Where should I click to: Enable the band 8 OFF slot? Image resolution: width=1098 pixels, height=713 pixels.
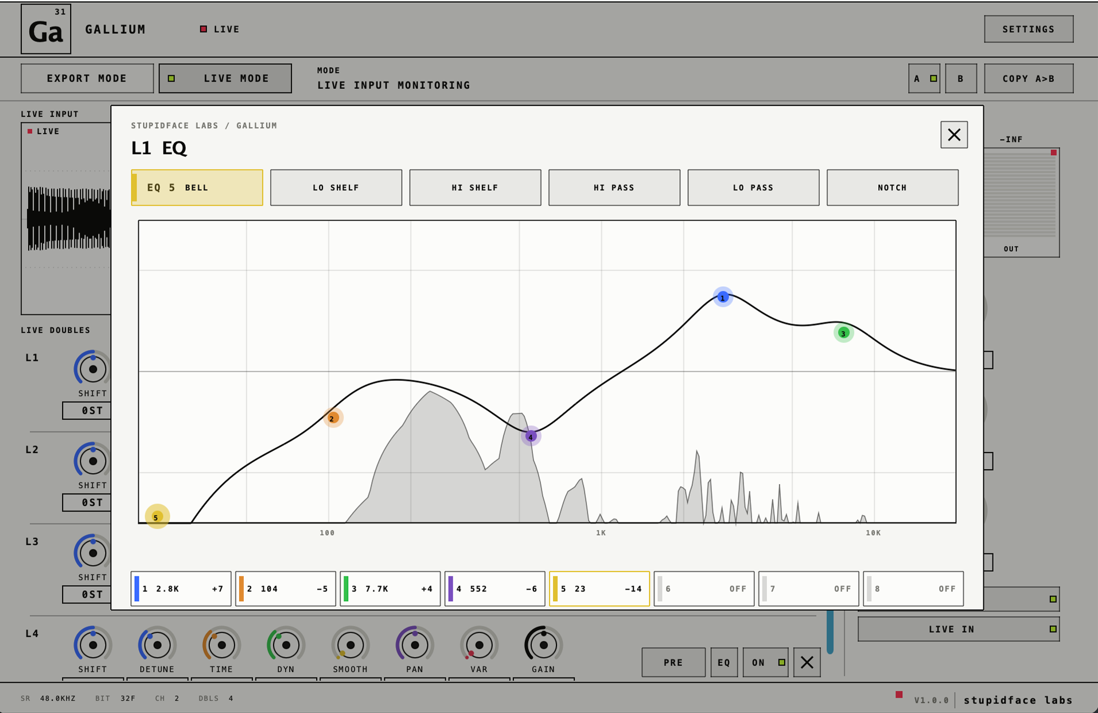[x=913, y=589]
